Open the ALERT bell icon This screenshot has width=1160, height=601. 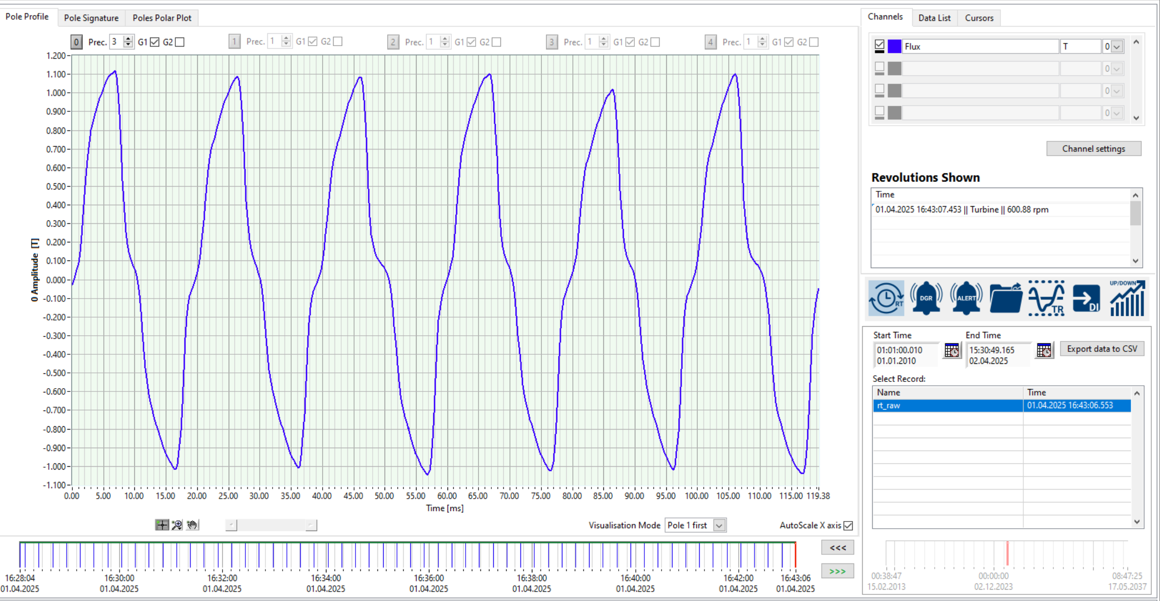[x=966, y=298]
